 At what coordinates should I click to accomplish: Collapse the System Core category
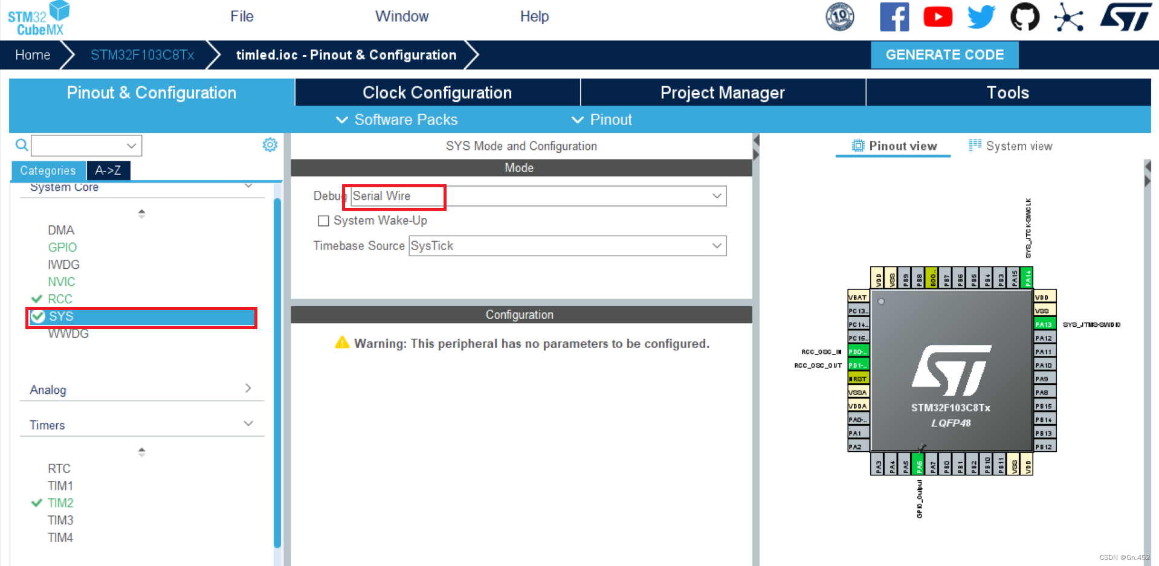tap(248, 185)
